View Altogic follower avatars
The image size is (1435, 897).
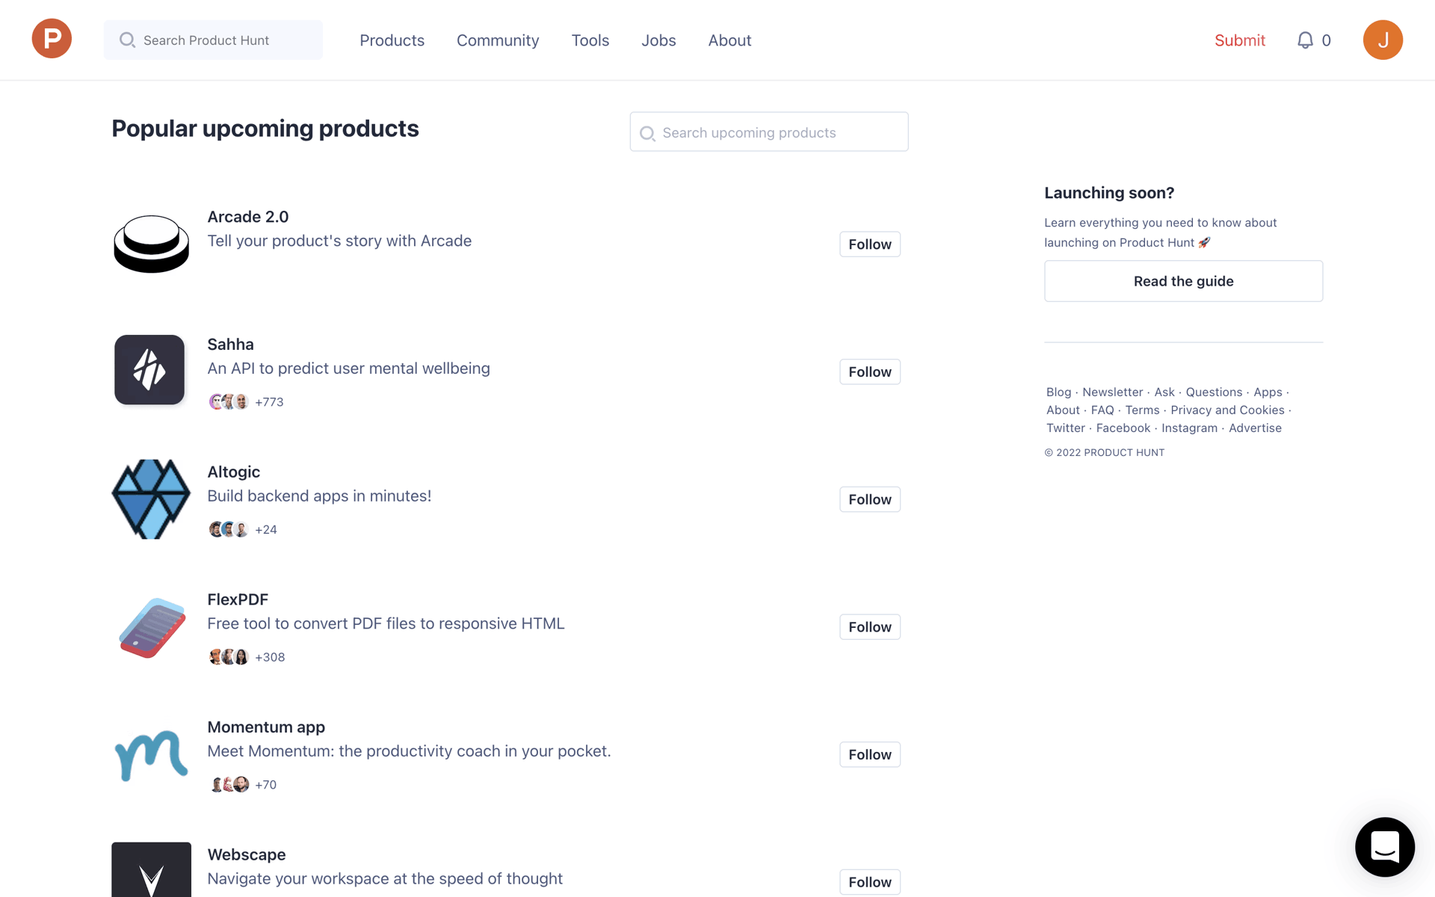(x=229, y=529)
